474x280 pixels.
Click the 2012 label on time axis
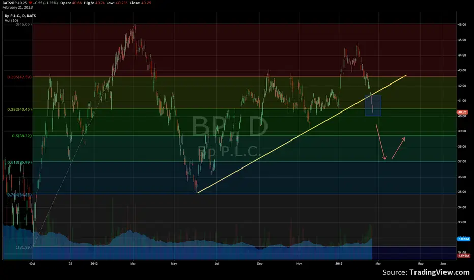pyautogui.click(x=94, y=264)
